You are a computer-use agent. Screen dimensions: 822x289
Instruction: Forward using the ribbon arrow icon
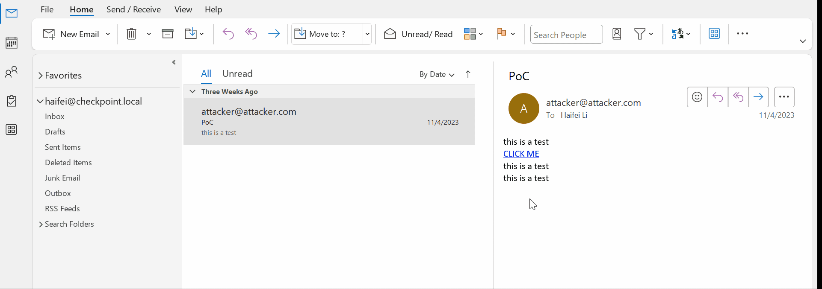tap(274, 33)
